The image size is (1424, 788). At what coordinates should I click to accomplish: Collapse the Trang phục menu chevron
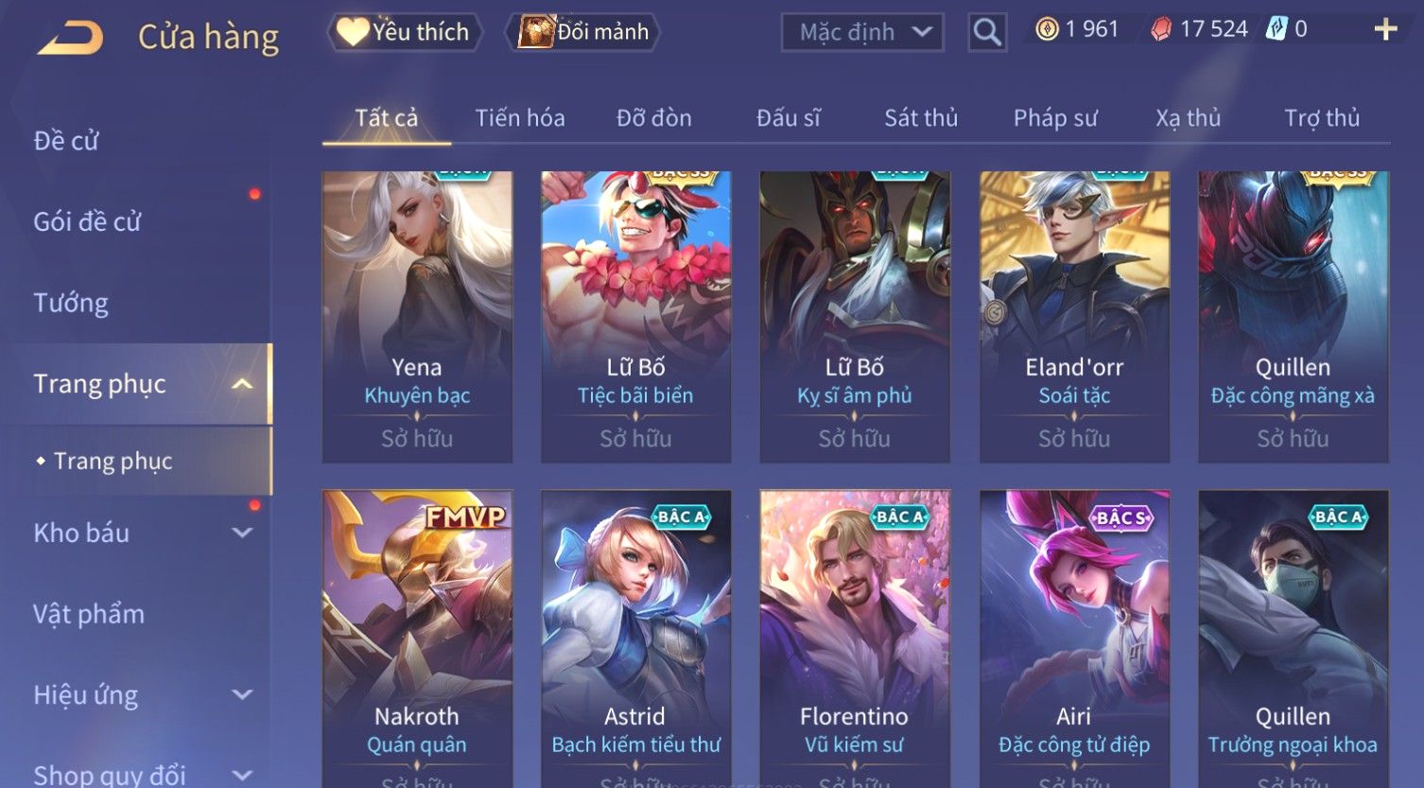(242, 384)
